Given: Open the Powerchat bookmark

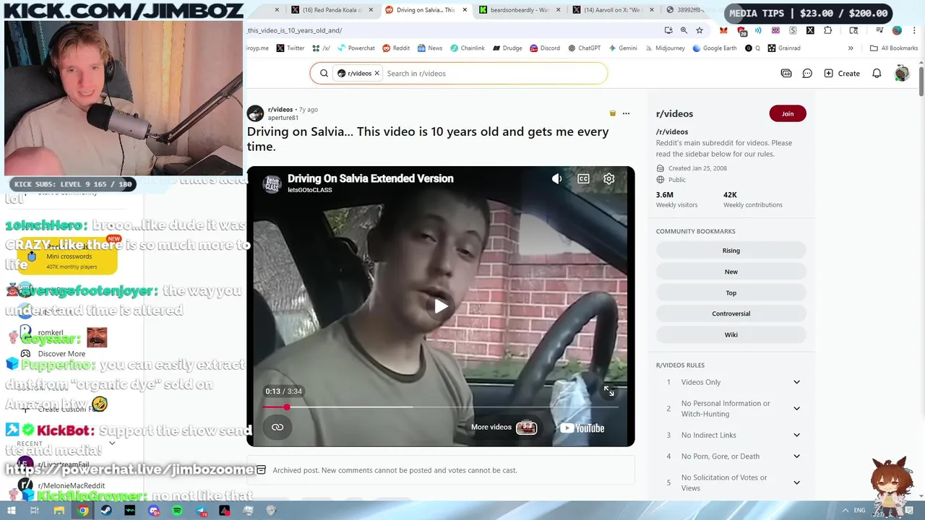Looking at the screenshot, I should pos(356,48).
